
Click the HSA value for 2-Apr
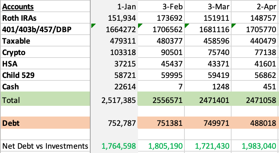(265, 64)
